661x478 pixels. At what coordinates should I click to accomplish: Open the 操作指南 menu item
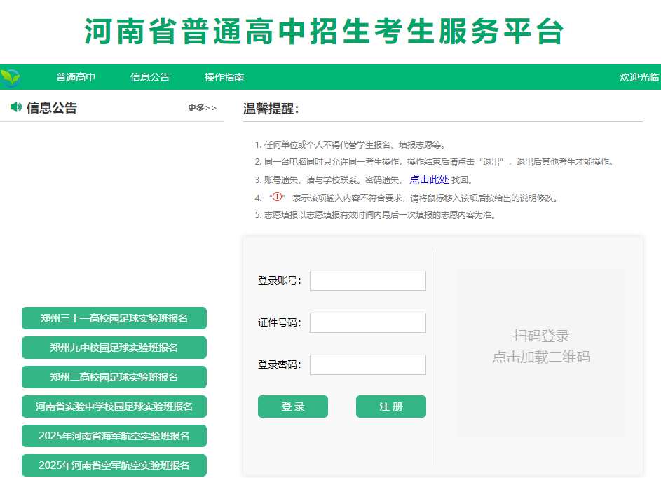pos(224,77)
